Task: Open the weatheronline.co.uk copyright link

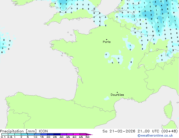Action: click(155, 135)
